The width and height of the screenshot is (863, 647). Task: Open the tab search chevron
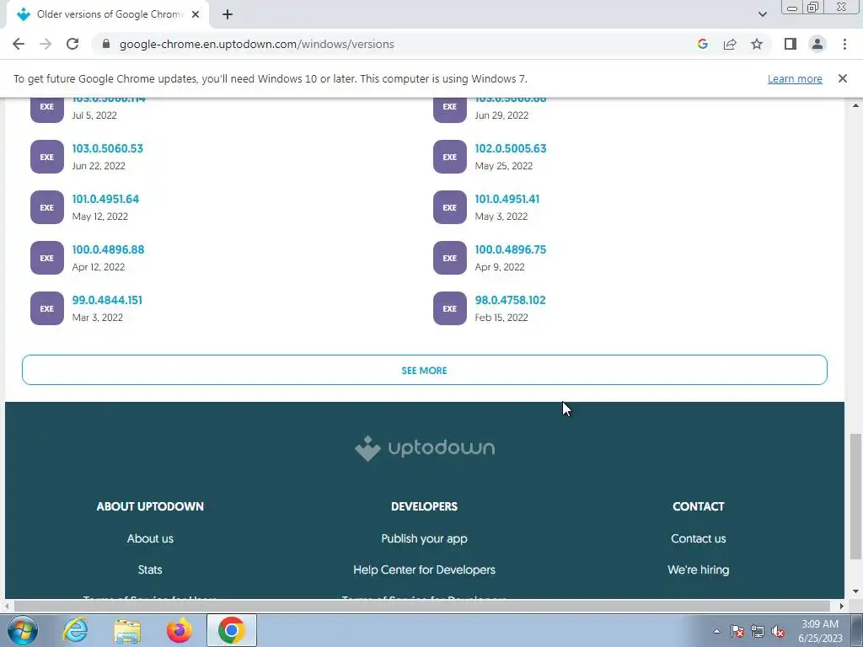click(x=762, y=14)
